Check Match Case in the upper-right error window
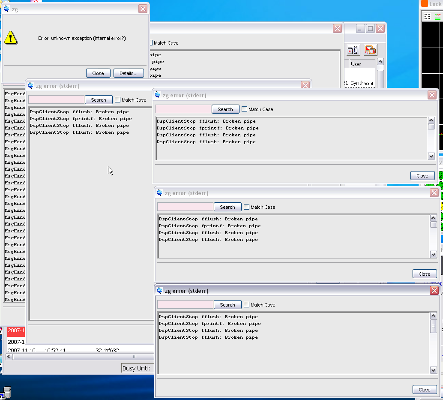This screenshot has height=400, width=443. (244, 109)
